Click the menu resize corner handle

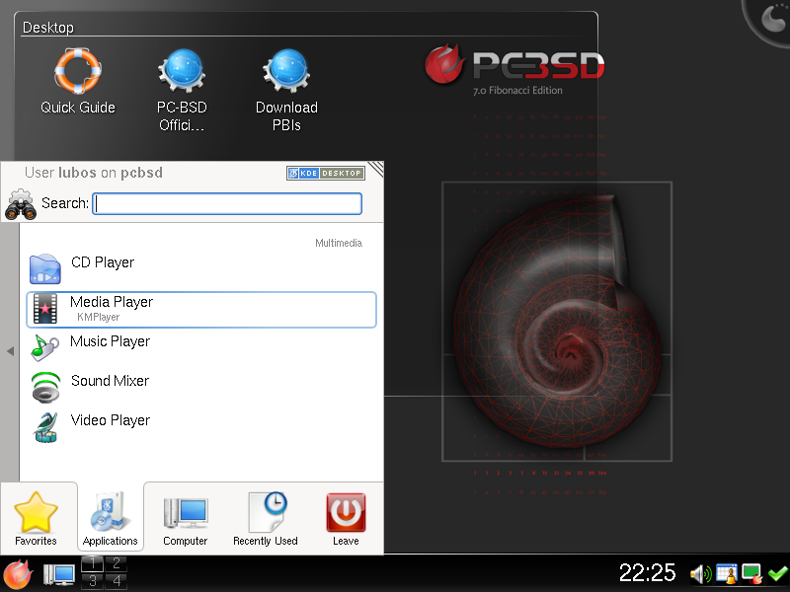[x=376, y=169]
